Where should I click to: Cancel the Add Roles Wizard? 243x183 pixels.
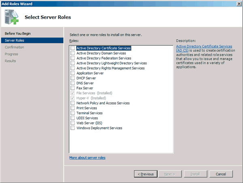click(x=221, y=174)
